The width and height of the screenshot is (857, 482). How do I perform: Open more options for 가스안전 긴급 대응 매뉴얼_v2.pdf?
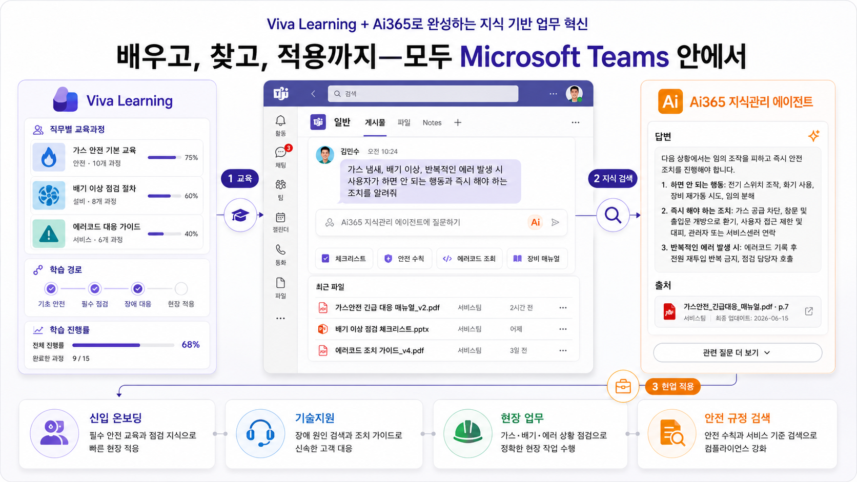pos(563,308)
